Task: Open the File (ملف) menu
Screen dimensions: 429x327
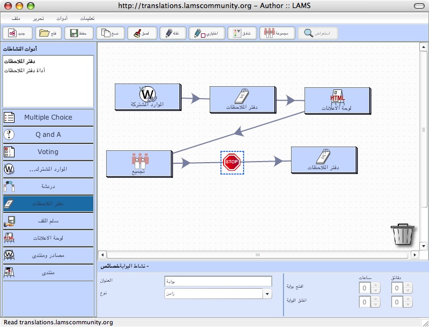Action: 16,18
